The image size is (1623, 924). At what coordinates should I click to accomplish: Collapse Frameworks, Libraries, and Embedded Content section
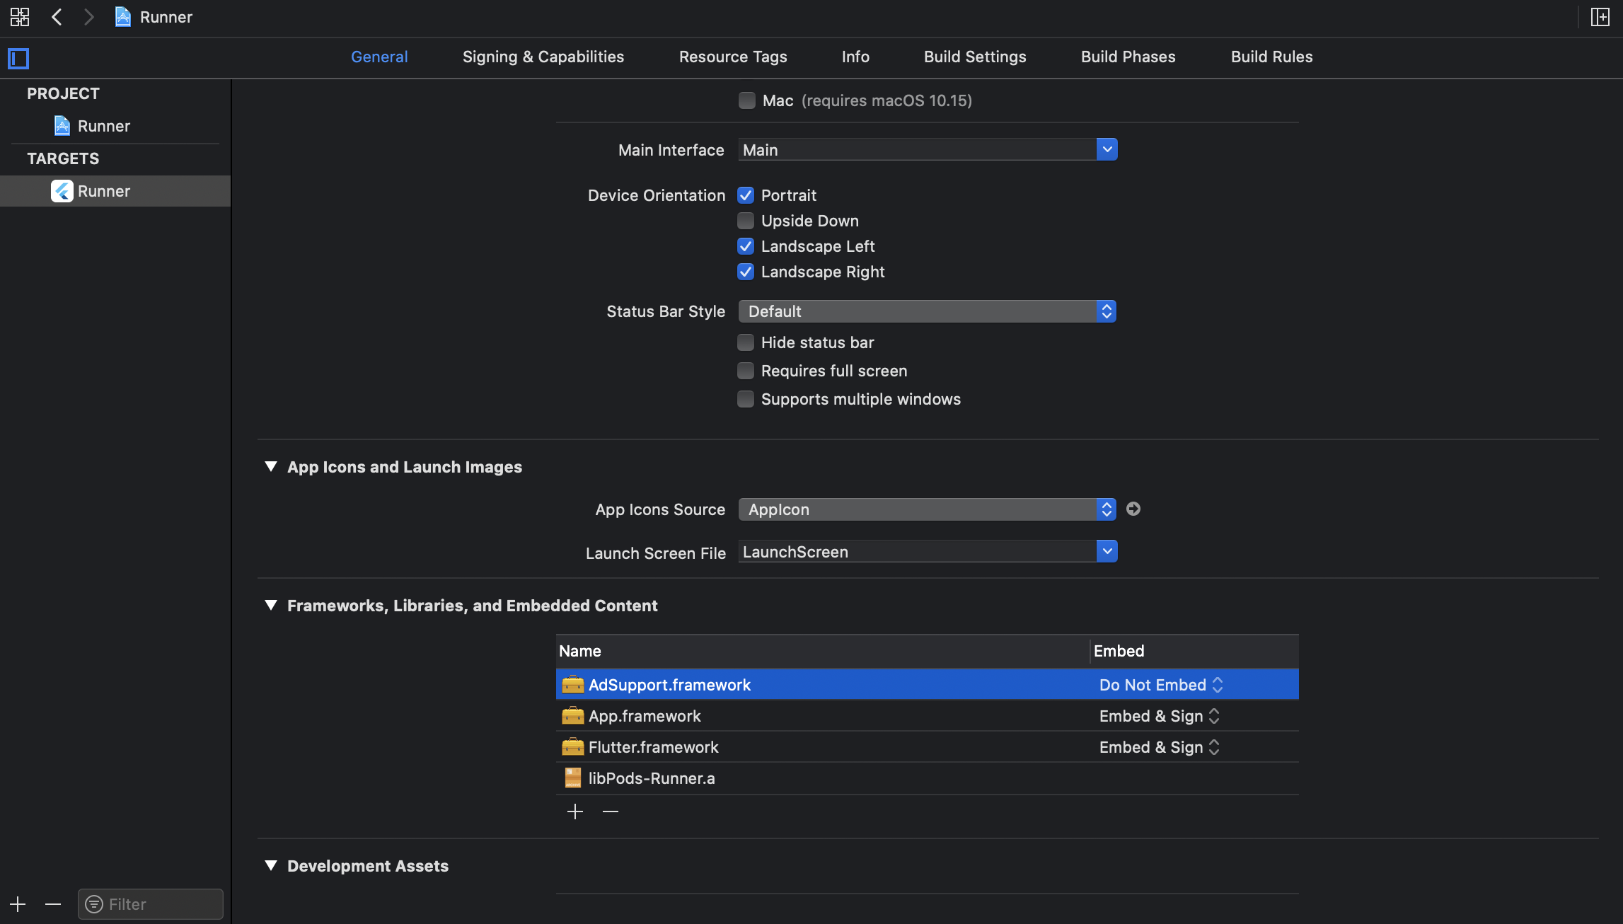271,605
